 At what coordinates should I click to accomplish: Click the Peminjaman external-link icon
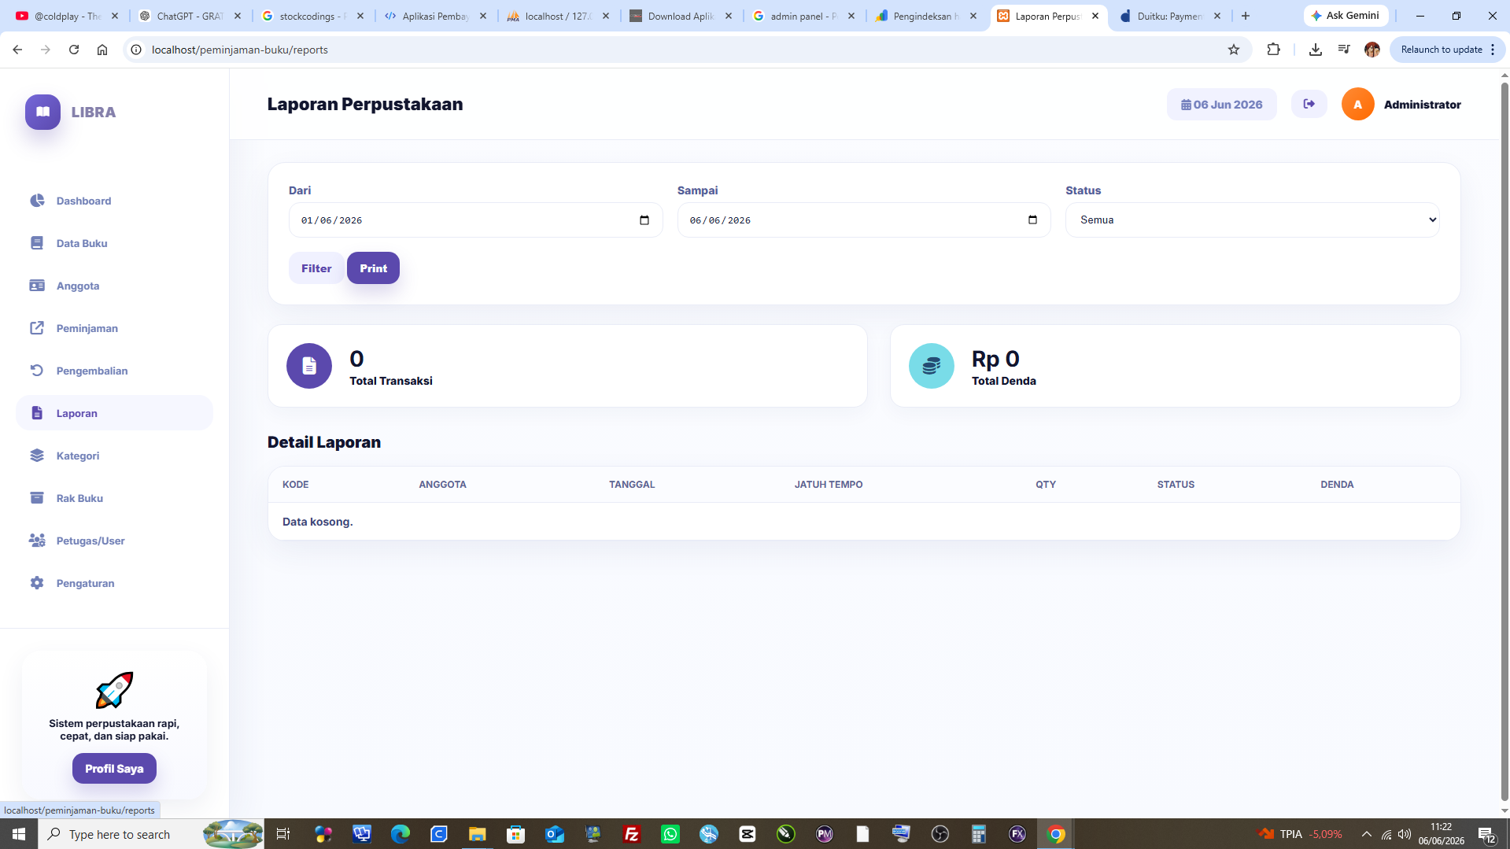(37, 328)
